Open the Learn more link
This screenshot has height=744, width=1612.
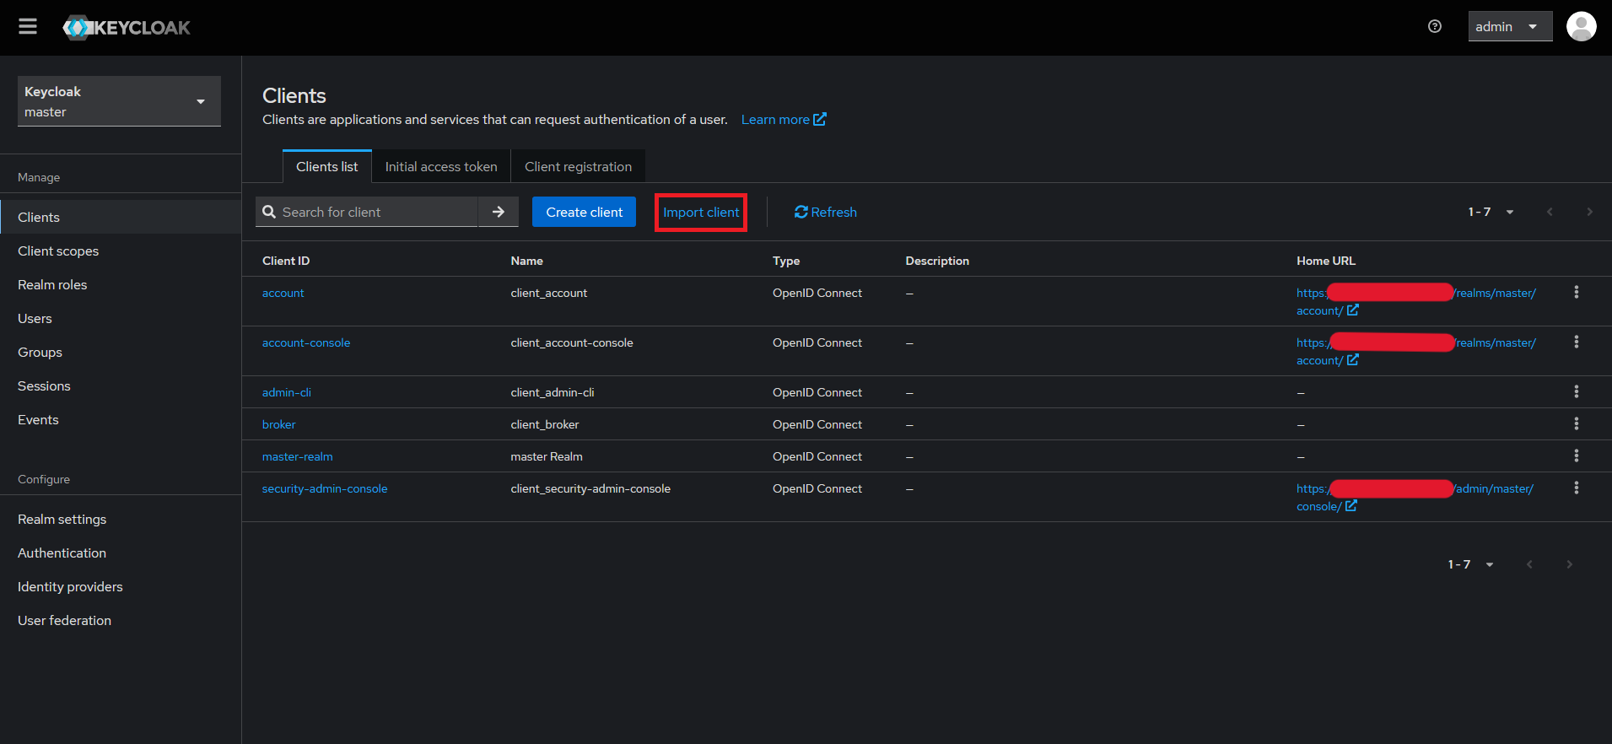pos(784,120)
